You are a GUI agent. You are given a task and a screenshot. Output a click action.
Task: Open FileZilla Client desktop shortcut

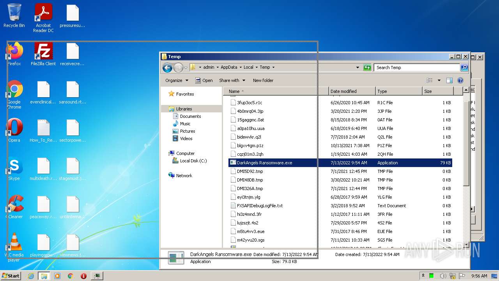(43, 54)
